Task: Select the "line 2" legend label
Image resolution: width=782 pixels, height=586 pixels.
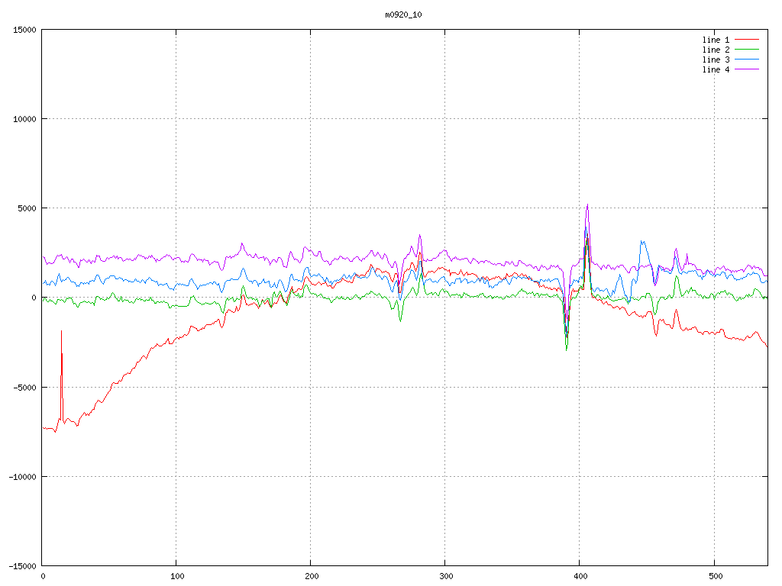Action: (716, 50)
